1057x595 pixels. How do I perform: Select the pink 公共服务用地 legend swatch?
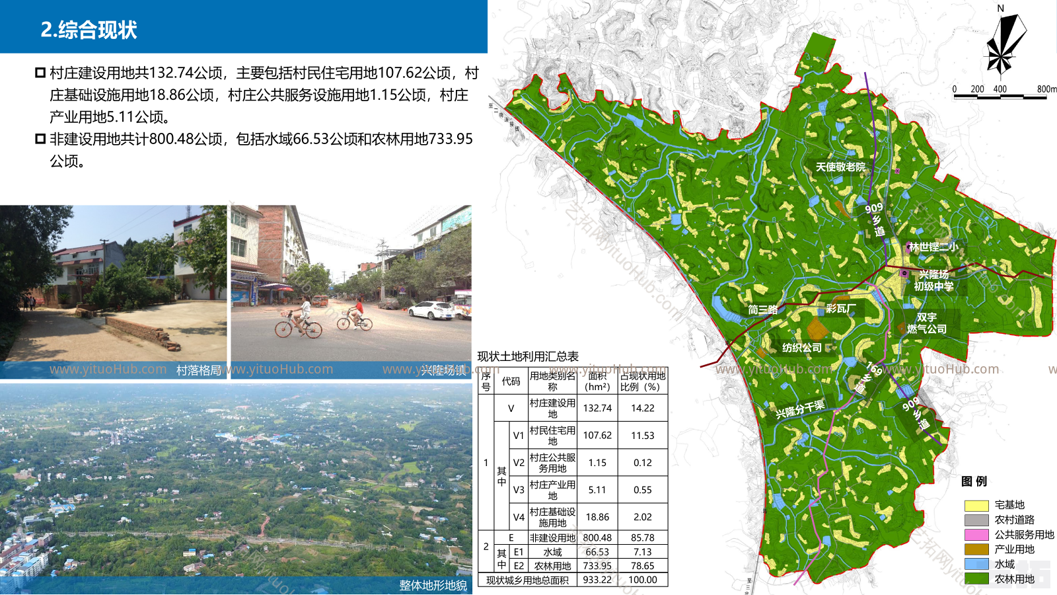[976, 535]
